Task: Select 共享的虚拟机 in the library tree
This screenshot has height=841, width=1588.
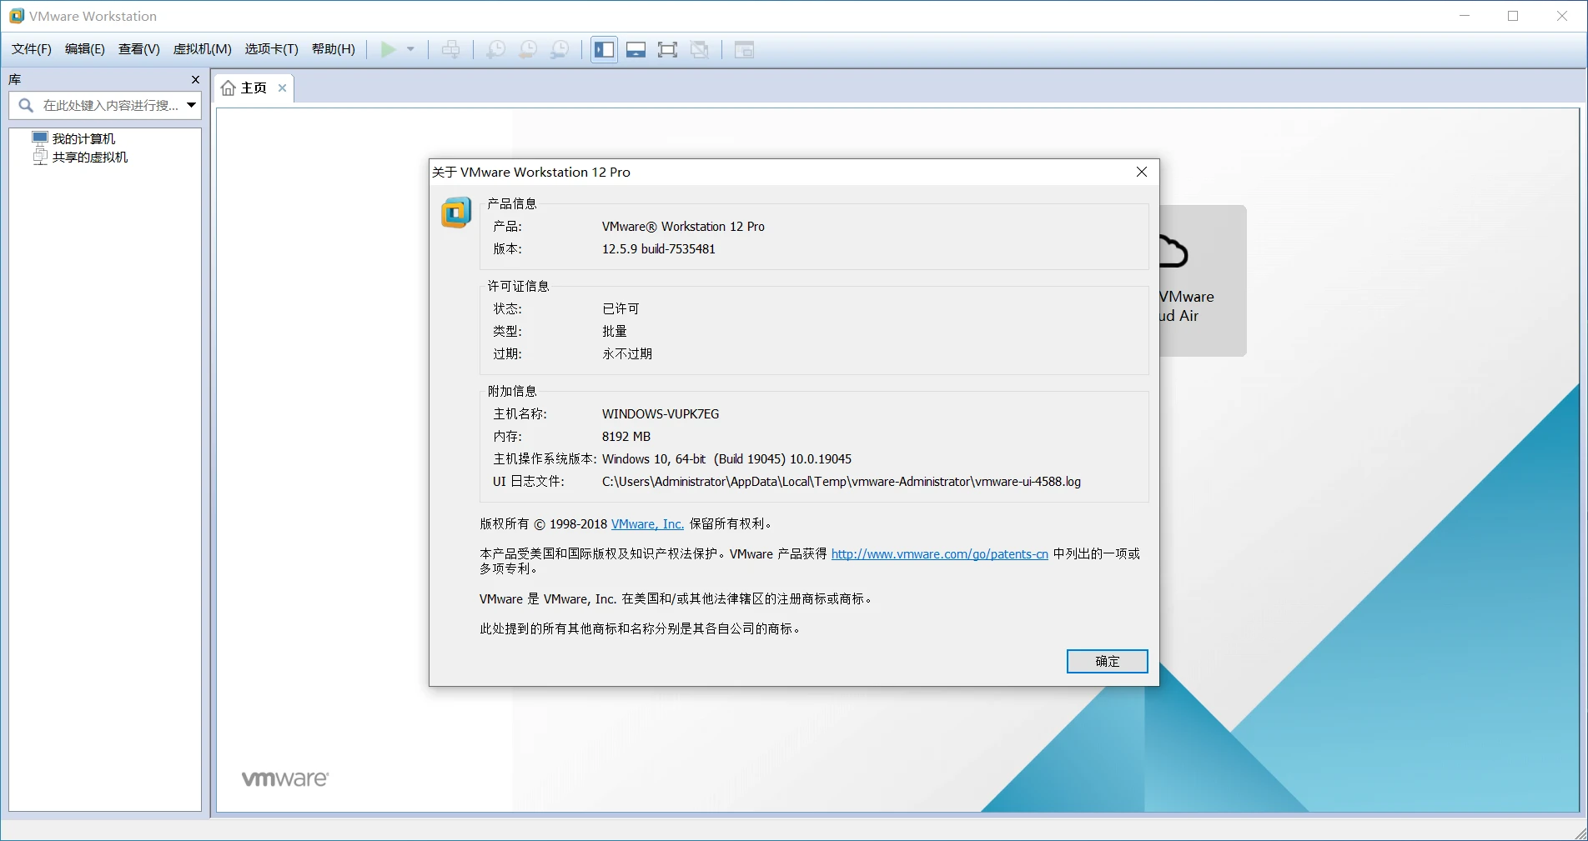Action: click(89, 157)
